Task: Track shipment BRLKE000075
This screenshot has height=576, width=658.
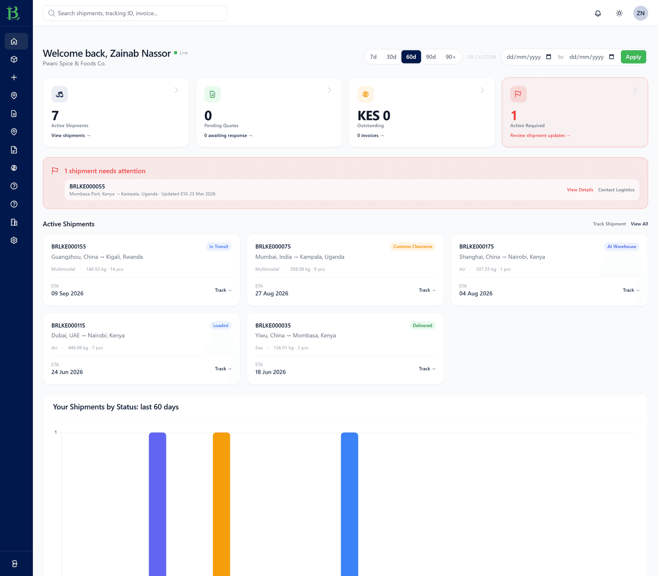Action: point(427,290)
